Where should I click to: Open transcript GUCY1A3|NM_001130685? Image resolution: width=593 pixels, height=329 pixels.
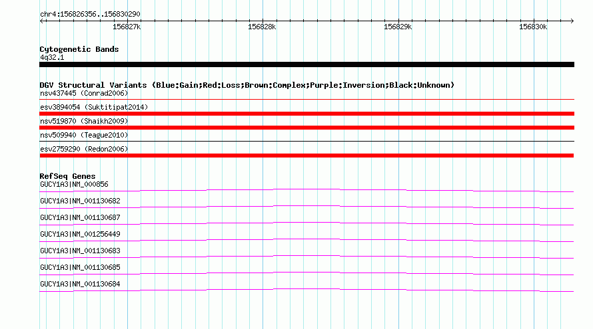coord(80,267)
